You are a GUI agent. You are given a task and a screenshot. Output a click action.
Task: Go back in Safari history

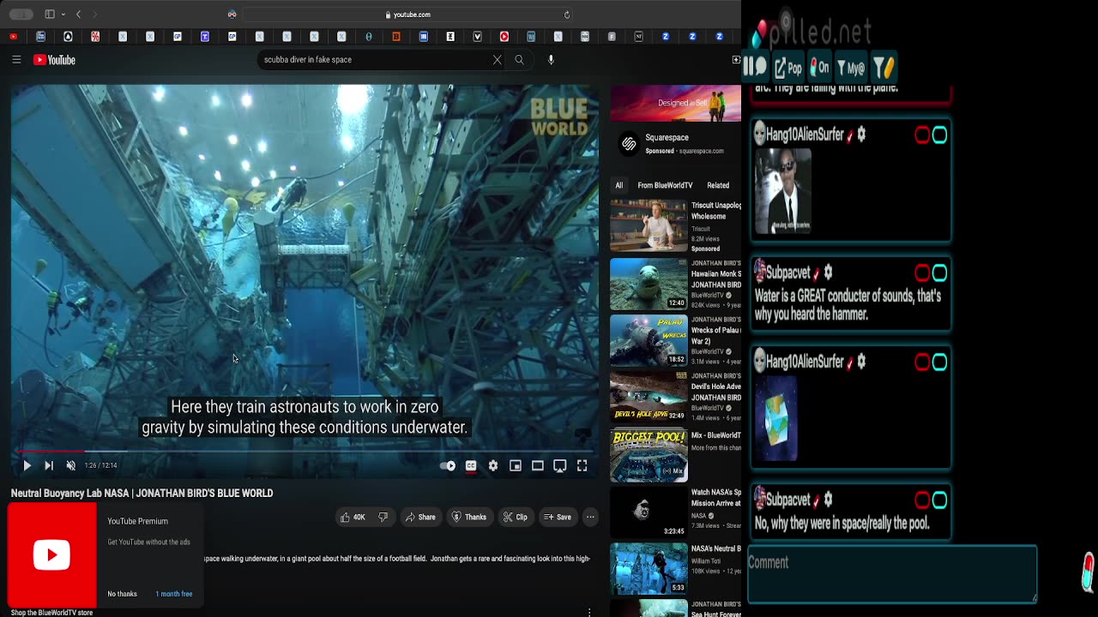78,15
